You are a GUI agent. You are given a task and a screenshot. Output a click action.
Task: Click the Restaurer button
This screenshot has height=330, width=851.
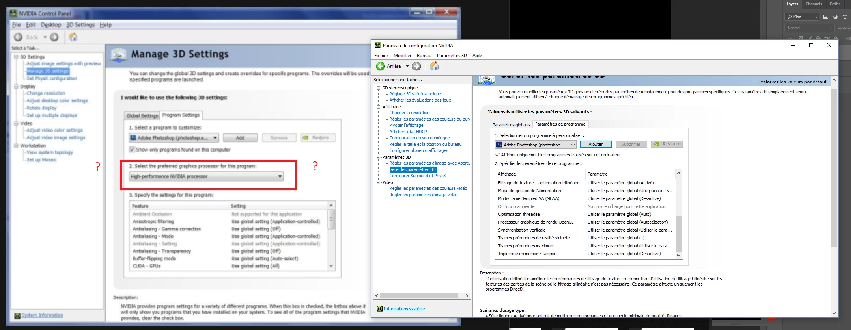[667, 144]
